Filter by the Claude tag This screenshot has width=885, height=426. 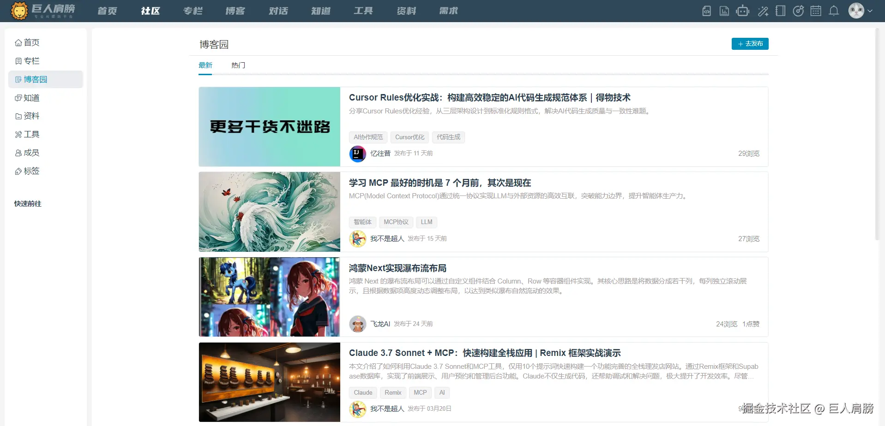click(x=363, y=393)
